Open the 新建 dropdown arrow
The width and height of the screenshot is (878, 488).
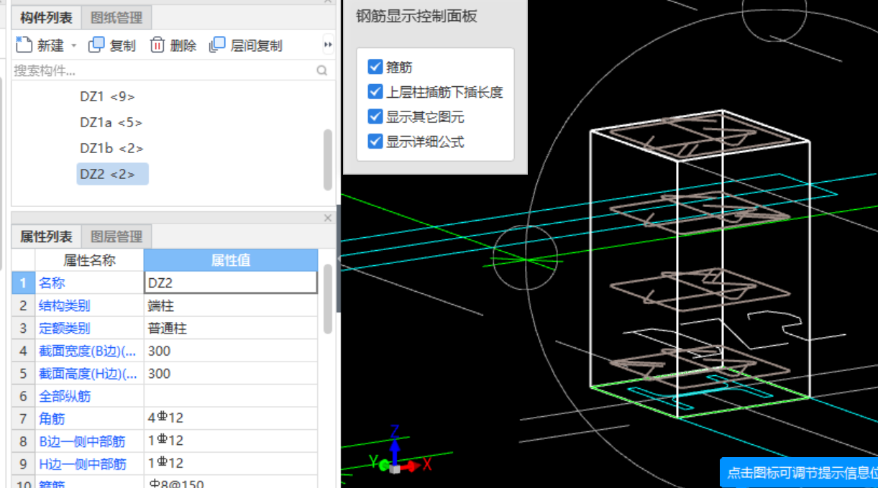73,45
